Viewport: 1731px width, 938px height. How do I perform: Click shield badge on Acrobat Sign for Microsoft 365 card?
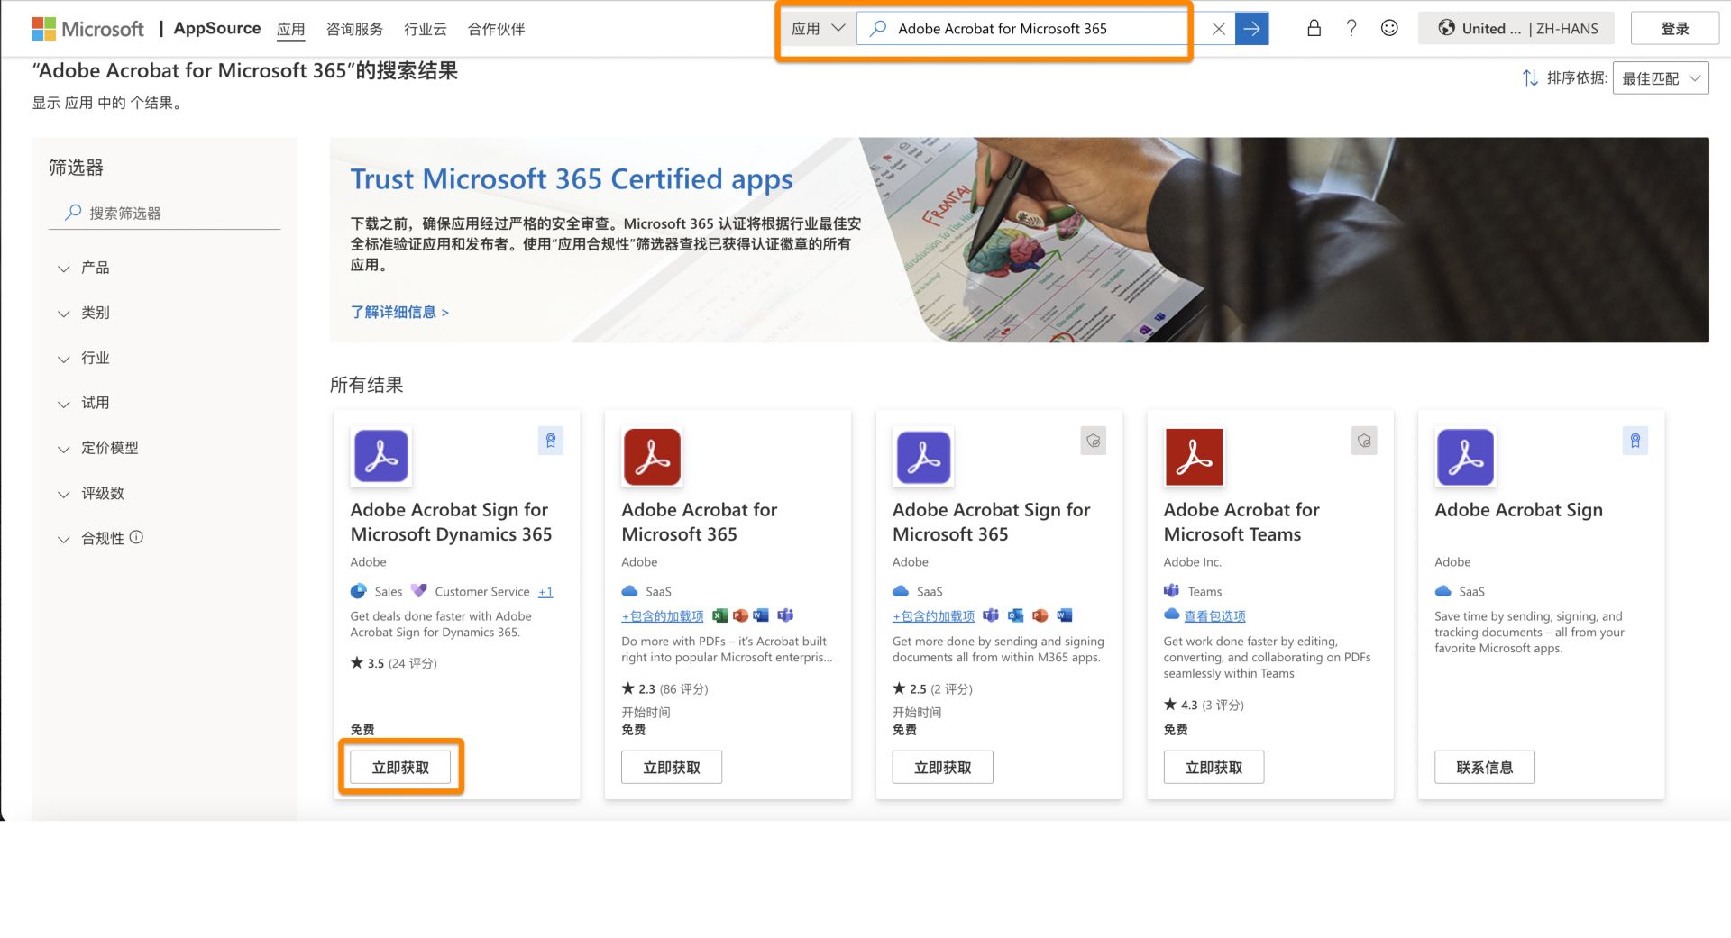point(1093,441)
